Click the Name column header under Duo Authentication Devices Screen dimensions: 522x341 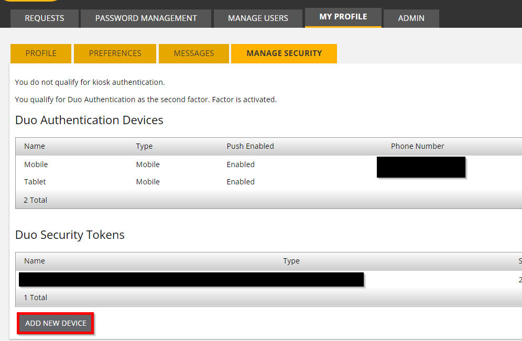[x=34, y=146]
